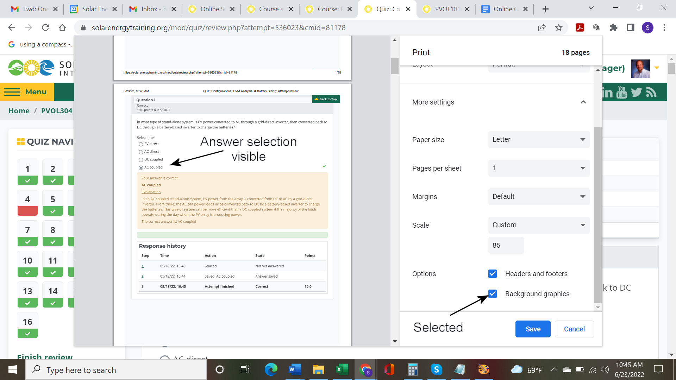Screen dimensions: 676x380
Task: Click the browser home icon
Action: tap(62, 27)
